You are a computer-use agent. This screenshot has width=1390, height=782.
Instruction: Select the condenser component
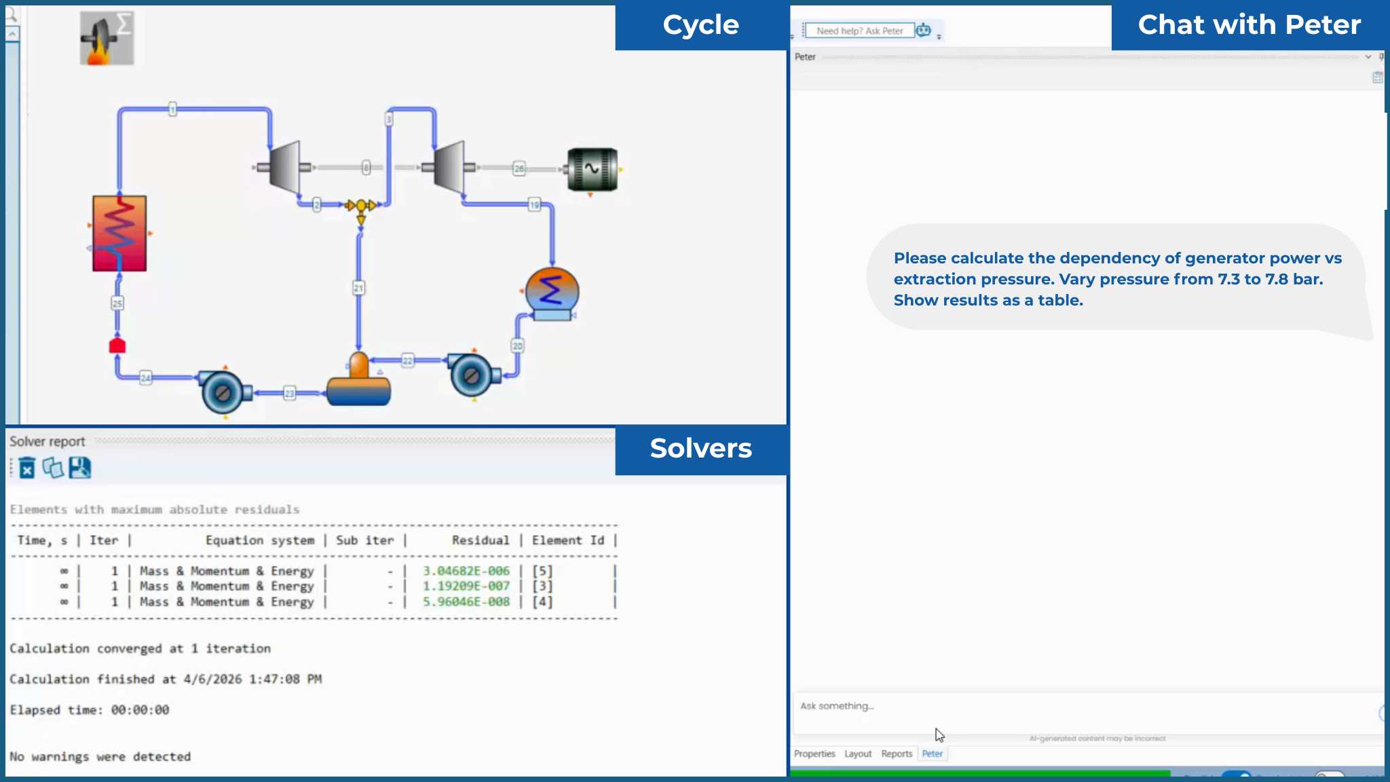pos(552,295)
